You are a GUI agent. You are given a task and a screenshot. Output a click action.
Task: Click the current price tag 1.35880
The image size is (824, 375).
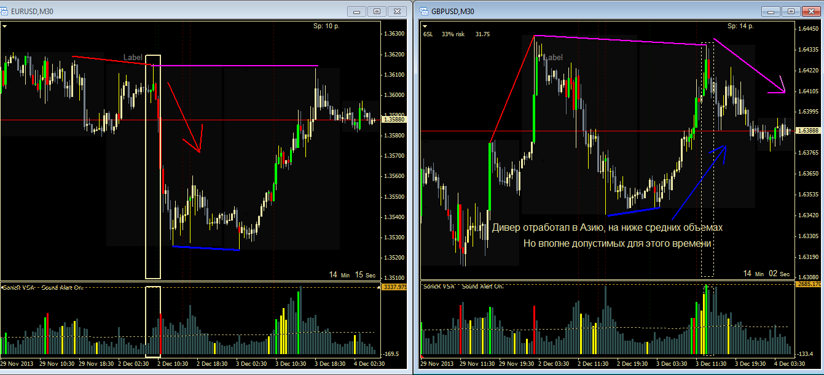[x=394, y=120]
